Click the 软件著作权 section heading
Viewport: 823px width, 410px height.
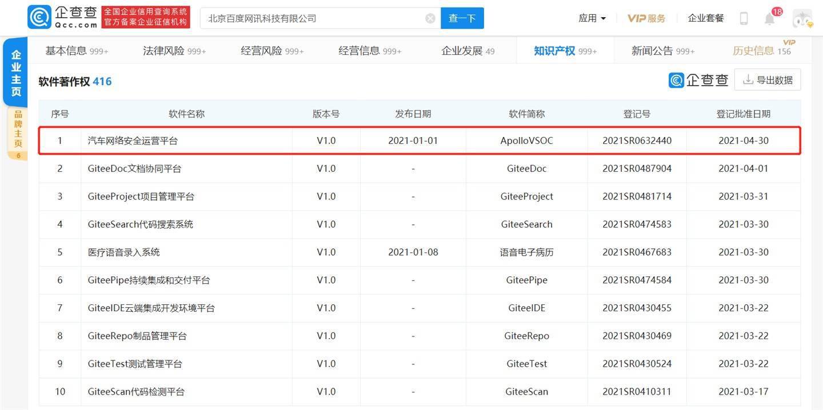[64, 82]
